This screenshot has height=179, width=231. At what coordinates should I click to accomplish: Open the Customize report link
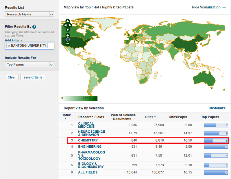click(217, 108)
